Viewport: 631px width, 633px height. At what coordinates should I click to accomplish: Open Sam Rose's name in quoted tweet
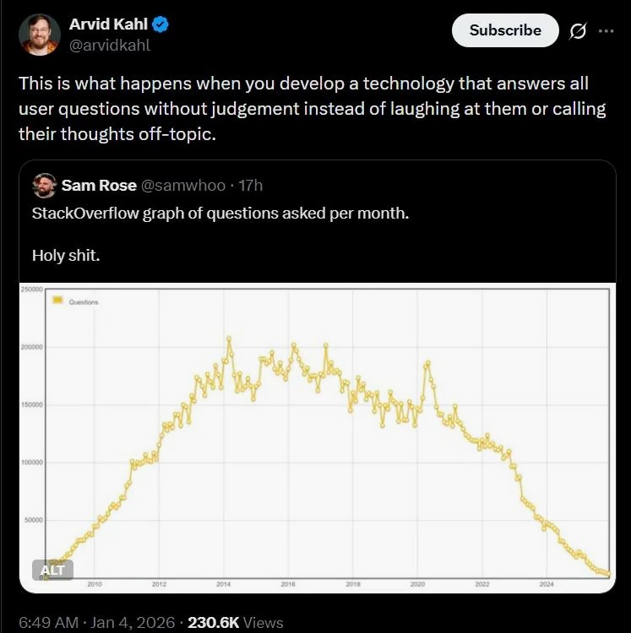coord(99,186)
